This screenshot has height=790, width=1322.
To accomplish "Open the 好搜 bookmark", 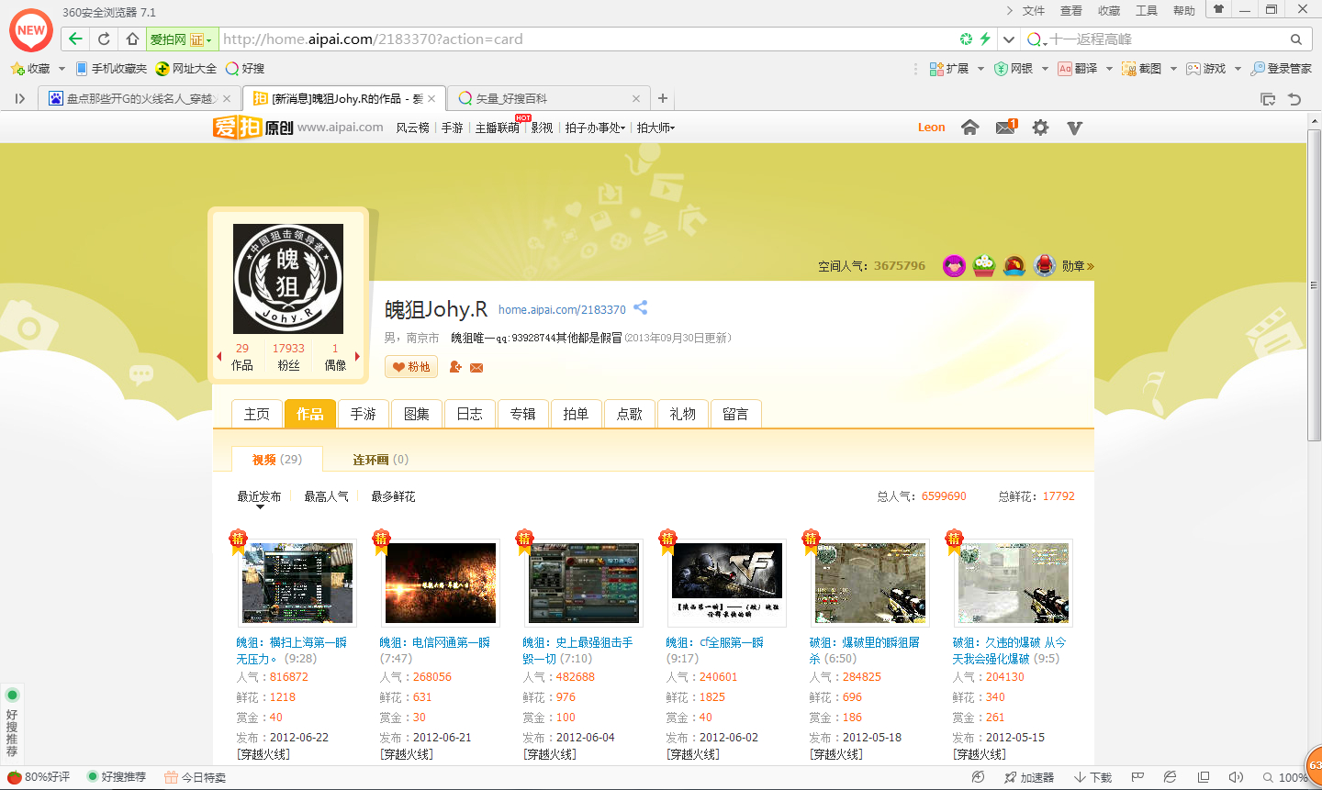I will (245, 69).
